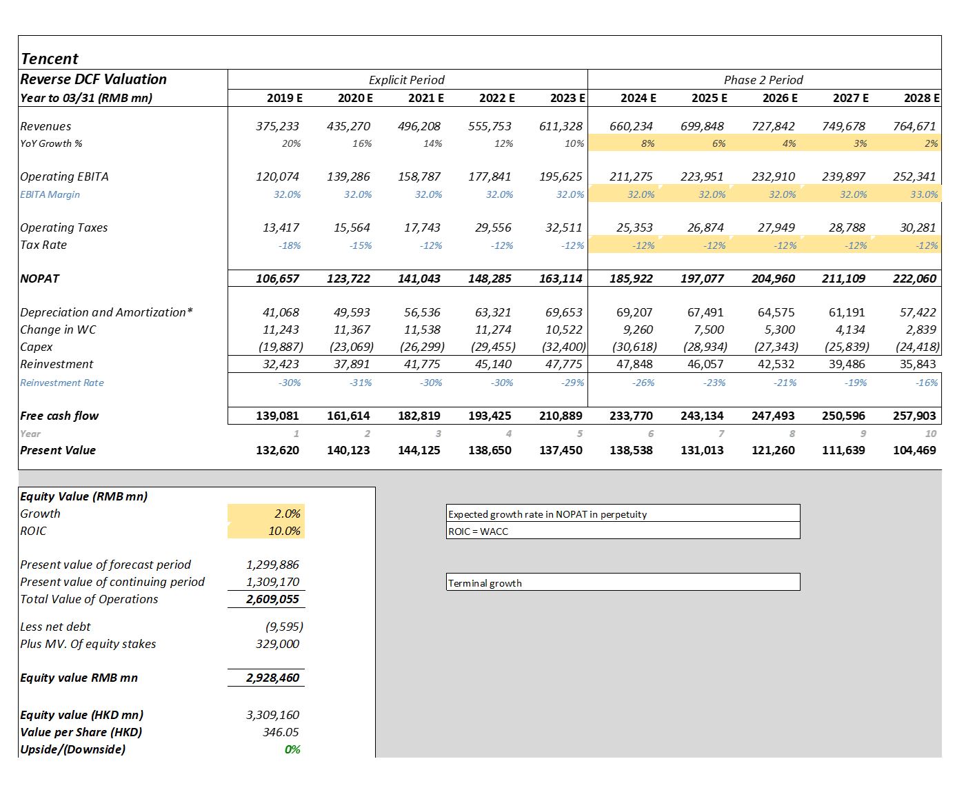Select the HKD equity value 3,309,160
Screen dimensions: 966x790
tap(272, 715)
